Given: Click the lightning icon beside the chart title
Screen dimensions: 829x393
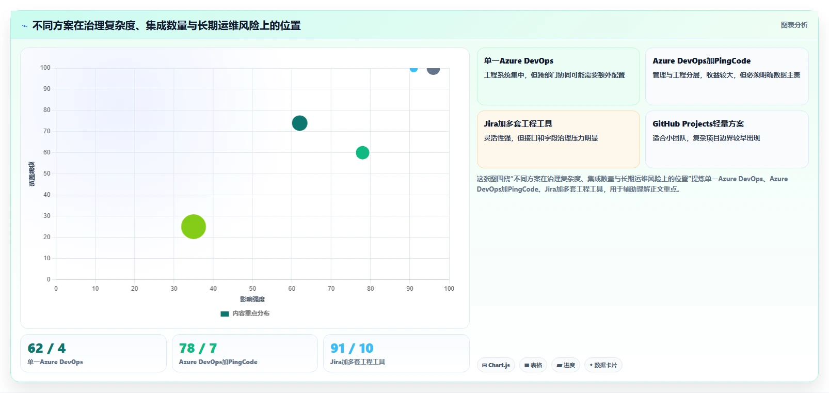Looking at the screenshot, I should 24,26.
